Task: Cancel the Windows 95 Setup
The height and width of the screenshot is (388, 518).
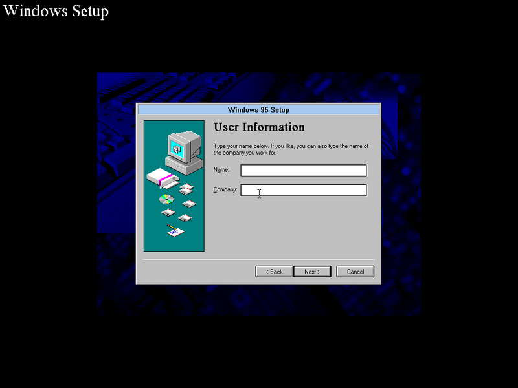Action: point(355,272)
